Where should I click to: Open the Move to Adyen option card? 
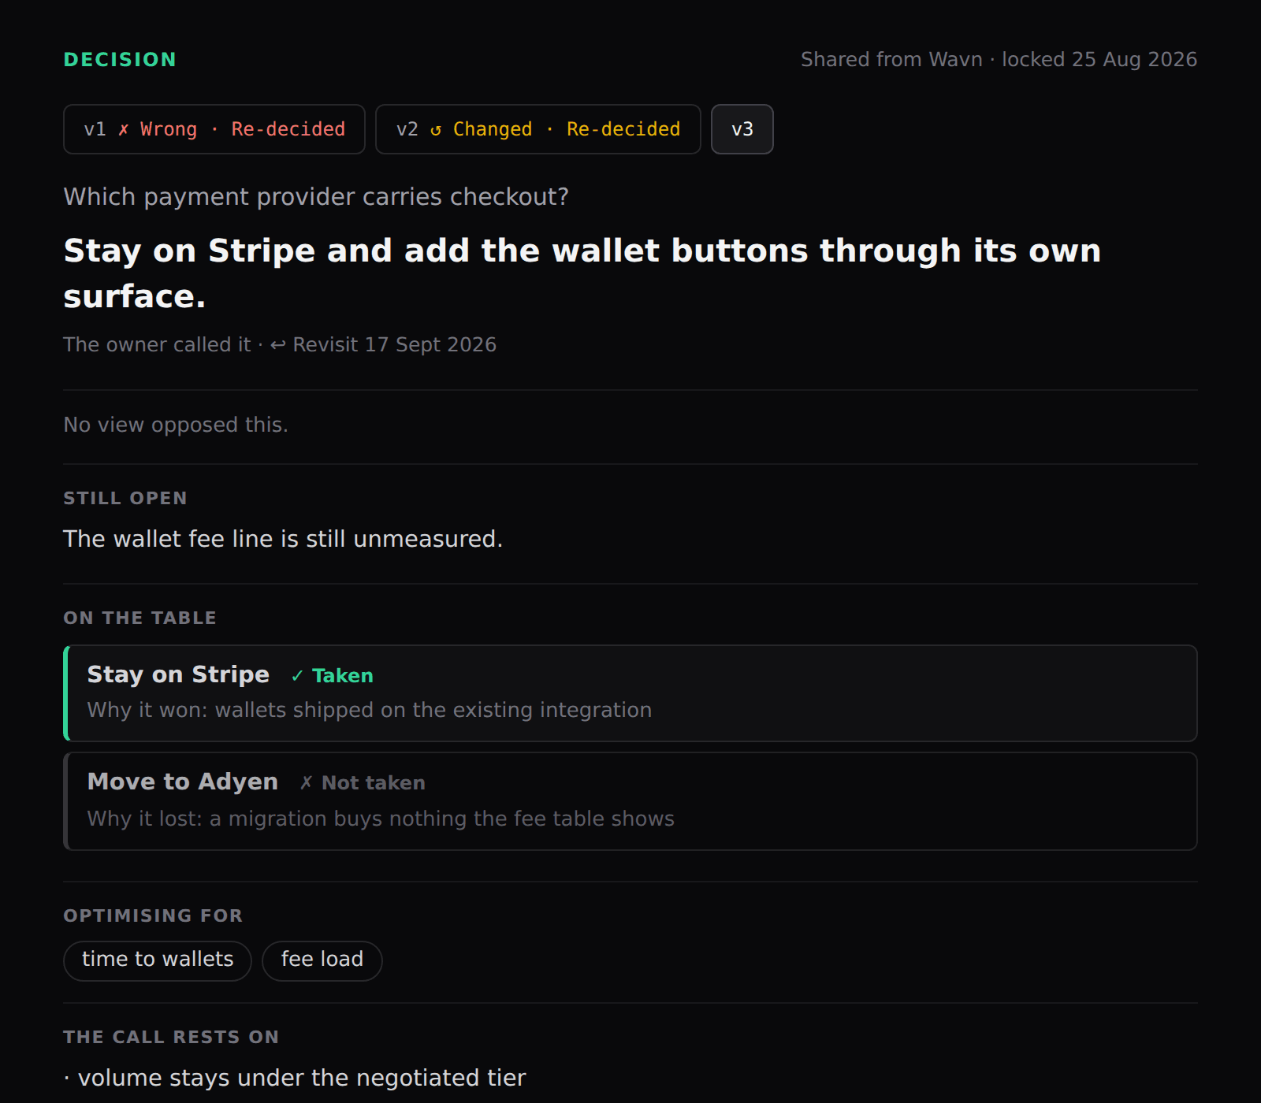pos(630,801)
